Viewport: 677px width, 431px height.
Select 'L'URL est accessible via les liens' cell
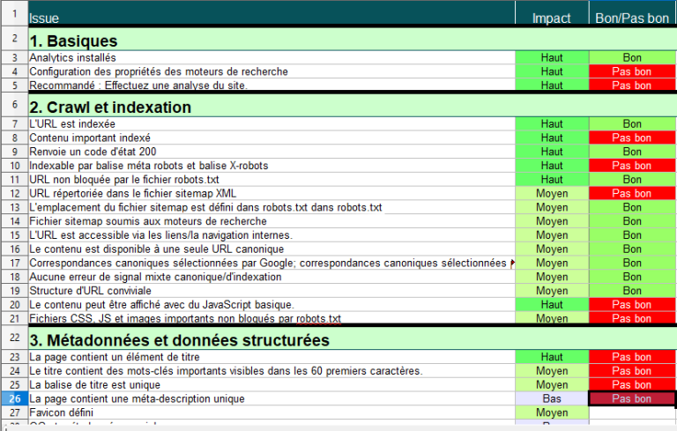click(272, 235)
